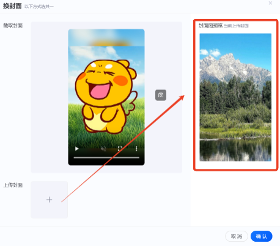Image resolution: width=280 pixels, height=246 pixels.
Task: Click the 封面图预览 preview heading
Action: point(210,26)
